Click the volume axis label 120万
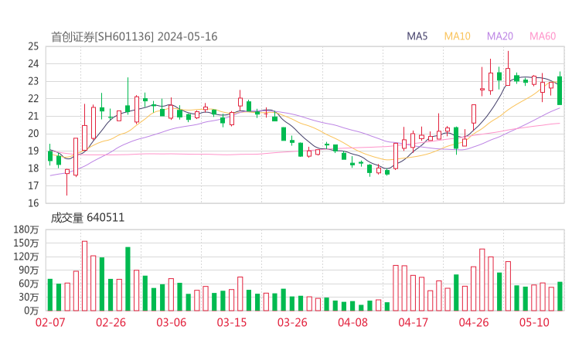The image size is (572, 340). (x=26, y=257)
